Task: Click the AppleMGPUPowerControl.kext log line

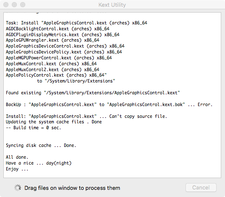Action: tap(59, 58)
